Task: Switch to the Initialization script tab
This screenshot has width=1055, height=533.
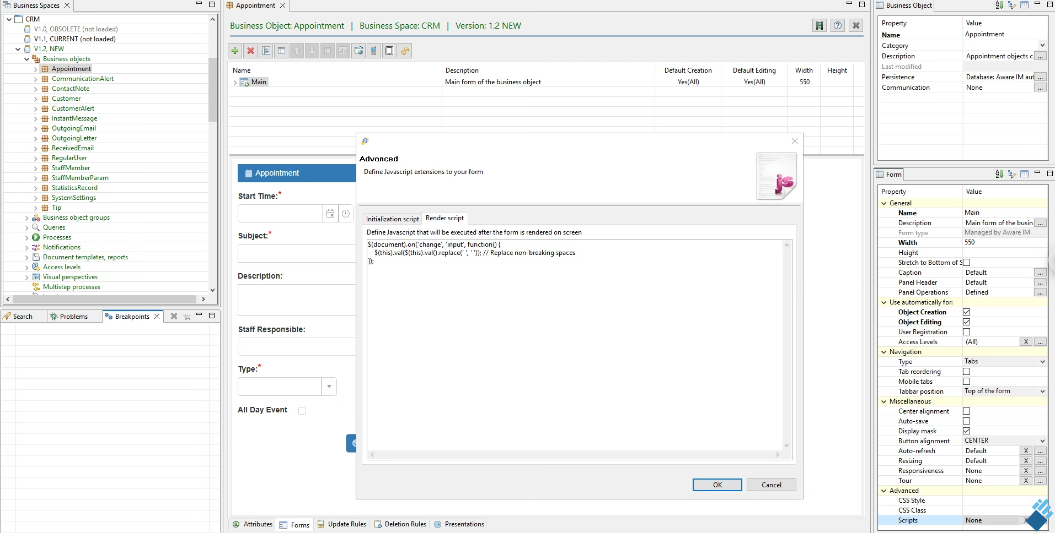Action: [x=392, y=219]
